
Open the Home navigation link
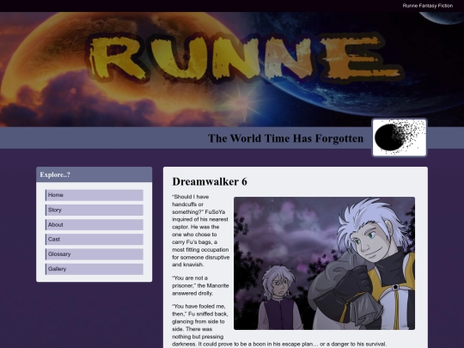tap(95, 195)
